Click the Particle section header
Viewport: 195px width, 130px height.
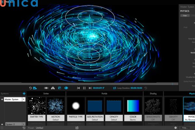[x=104, y=94]
